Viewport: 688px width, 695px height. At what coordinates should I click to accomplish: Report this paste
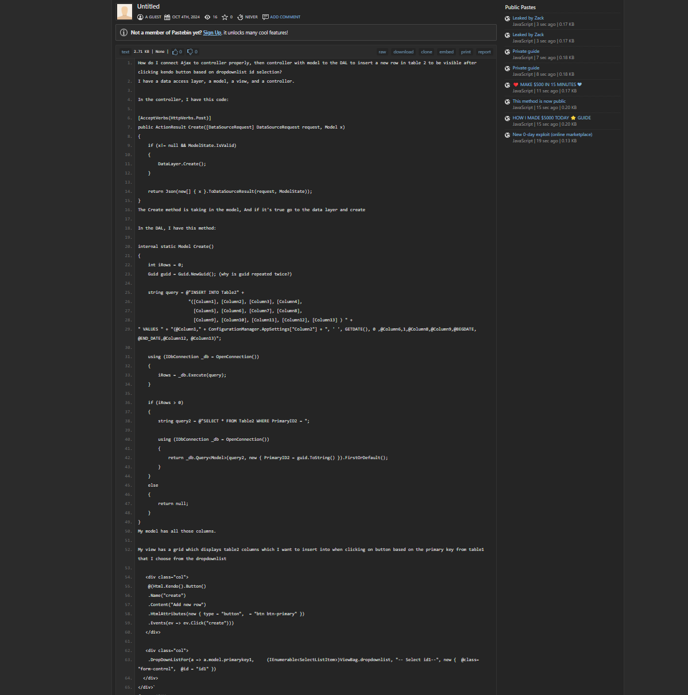[485, 52]
